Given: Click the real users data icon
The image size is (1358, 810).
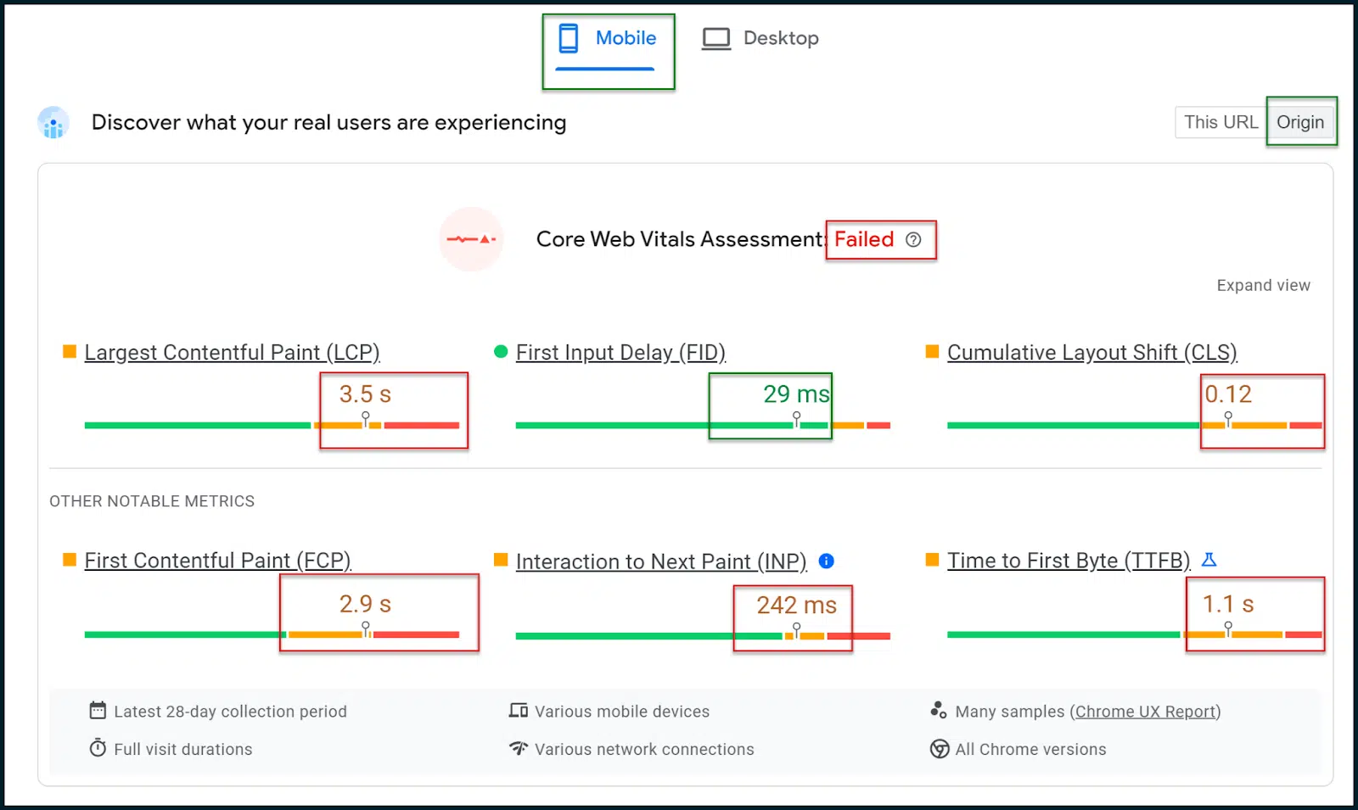Looking at the screenshot, I should 53,123.
